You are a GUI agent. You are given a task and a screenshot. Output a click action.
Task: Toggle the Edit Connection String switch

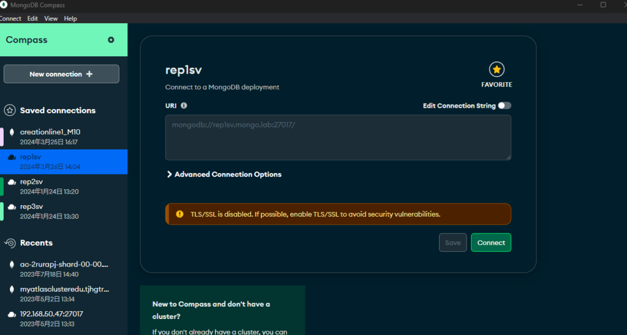click(505, 105)
